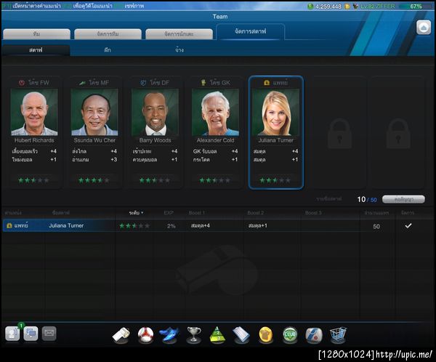Image resolution: width=436 pixels, height=362 pixels.
Task: Click the staff name column header
Action: (x=61, y=213)
